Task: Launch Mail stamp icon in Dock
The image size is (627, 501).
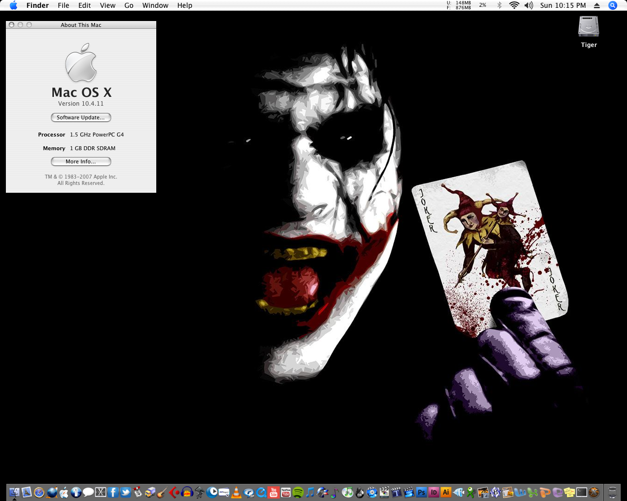Action: click(26, 492)
